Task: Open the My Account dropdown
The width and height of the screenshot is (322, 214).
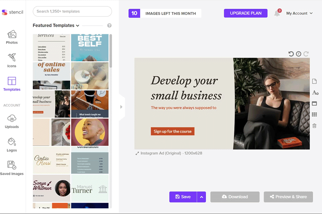Action: point(300,13)
